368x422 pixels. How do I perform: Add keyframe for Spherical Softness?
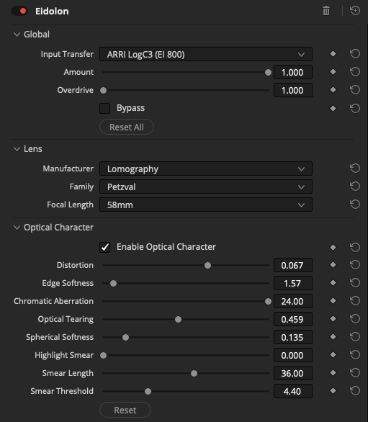pyautogui.click(x=333, y=337)
